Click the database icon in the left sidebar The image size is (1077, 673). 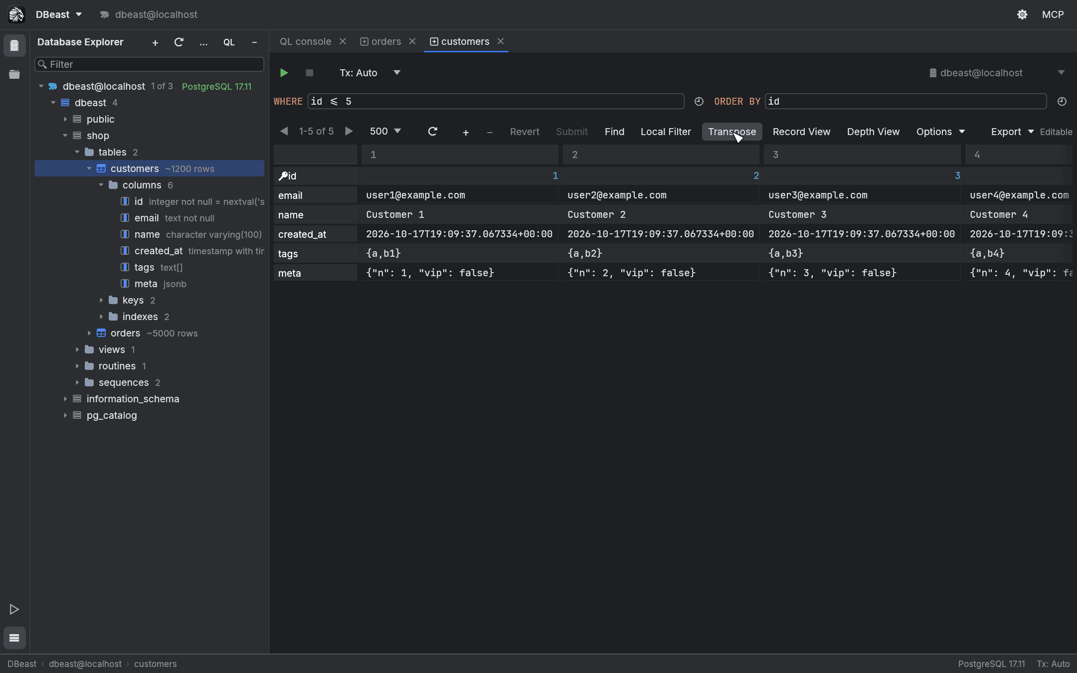coord(14,46)
